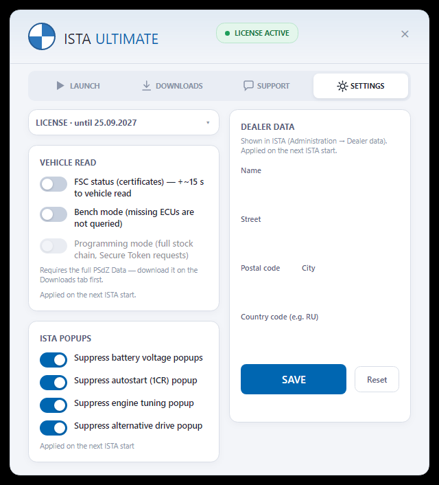This screenshot has width=439, height=485.
Task: Click the Support speech bubble icon
Action: pyautogui.click(x=248, y=86)
